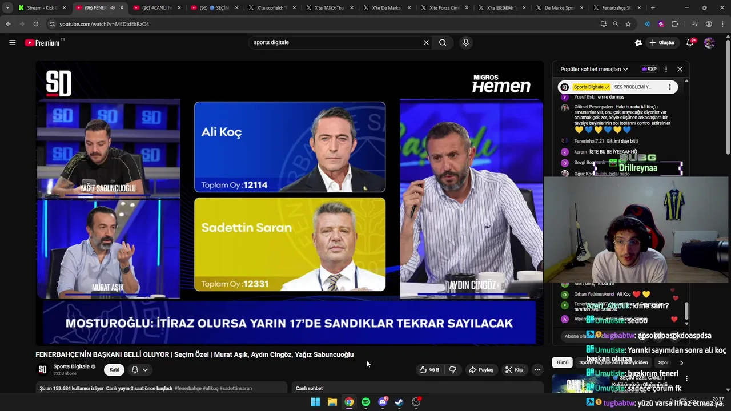731x411 pixels.
Task: Open pinned Sports Digitale message options
Action: tap(670, 87)
